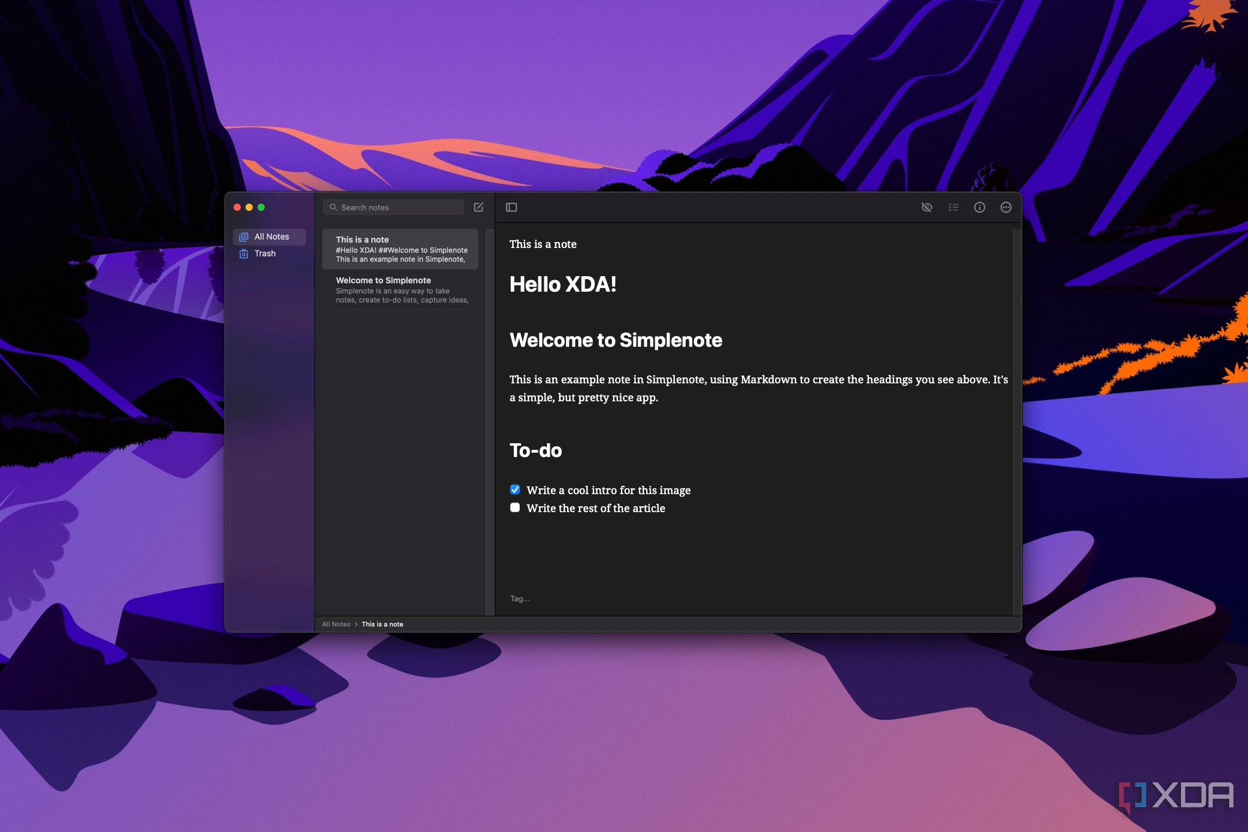Select the Trash folder icon
Image resolution: width=1248 pixels, height=832 pixels.
(244, 252)
